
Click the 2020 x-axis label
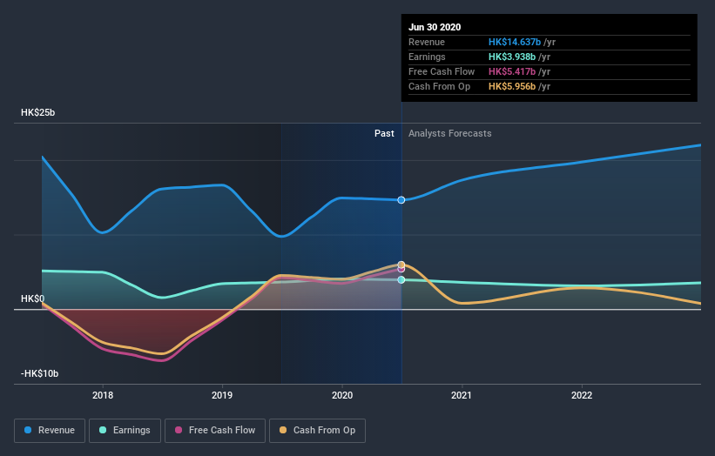(x=342, y=395)
